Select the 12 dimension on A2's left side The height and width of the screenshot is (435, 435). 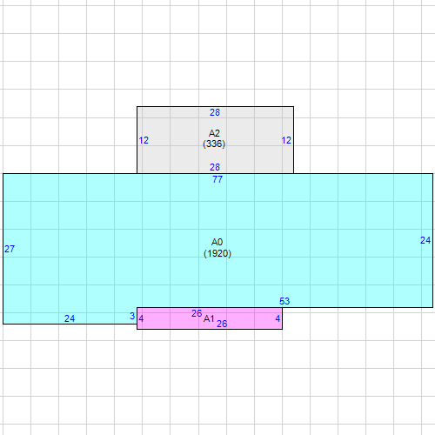coord(144,140)
